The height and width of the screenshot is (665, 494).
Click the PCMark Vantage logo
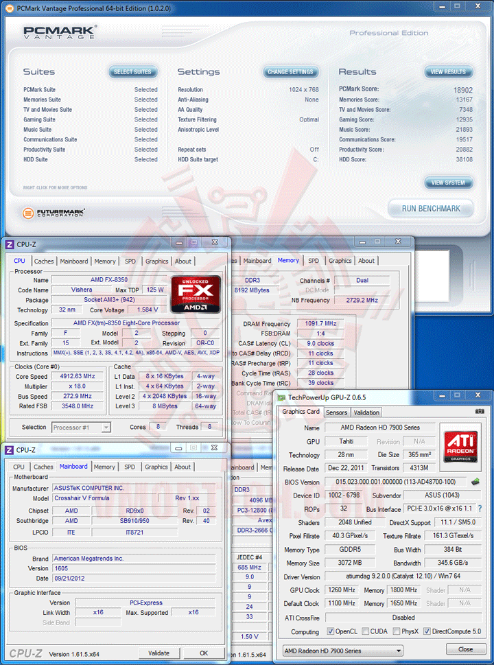[60, 32]
